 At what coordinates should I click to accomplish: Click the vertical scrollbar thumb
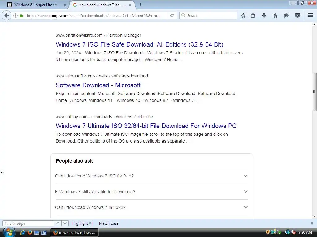(x=314, y=92)
